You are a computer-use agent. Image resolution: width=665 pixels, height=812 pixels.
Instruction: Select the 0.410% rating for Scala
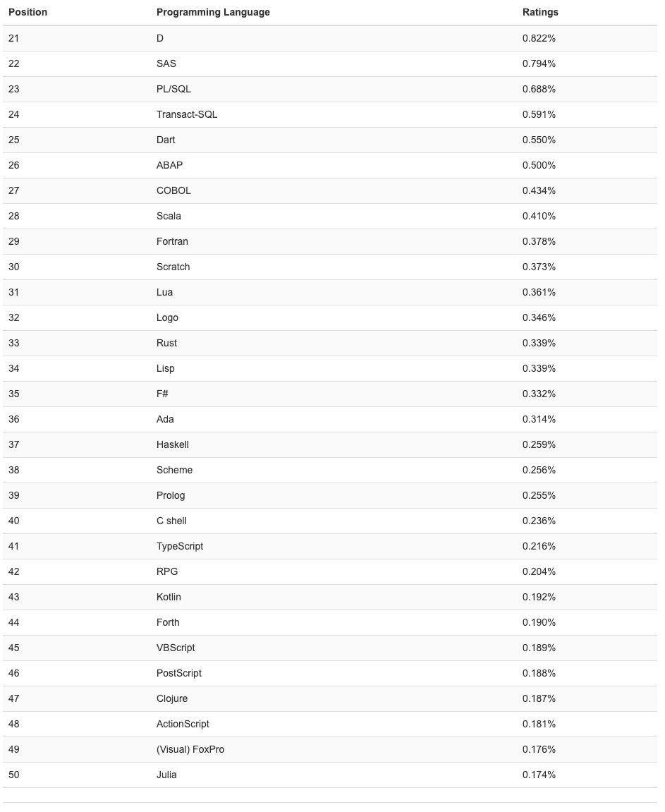tap(539, 216)
